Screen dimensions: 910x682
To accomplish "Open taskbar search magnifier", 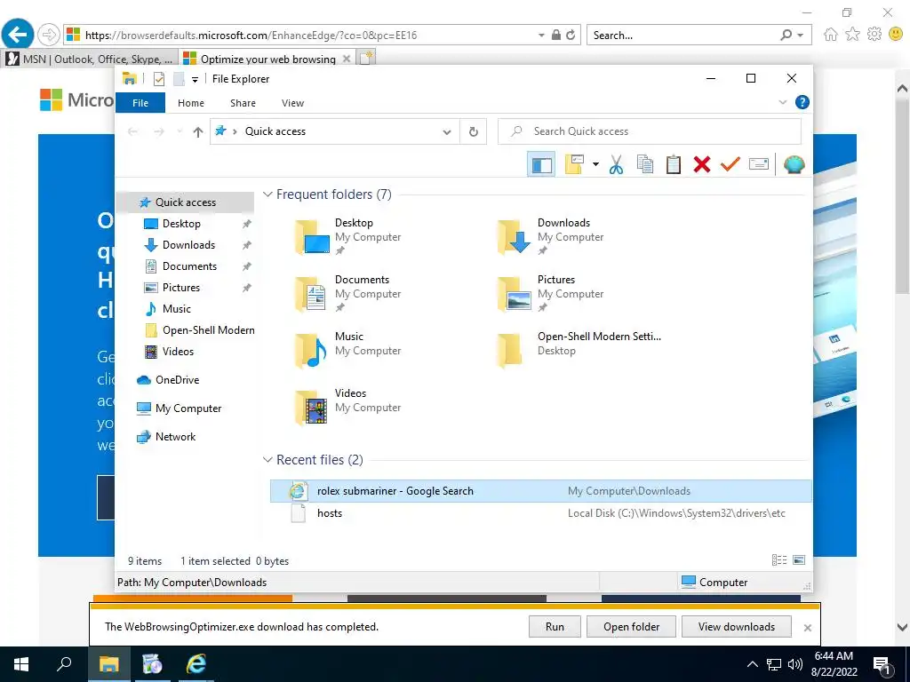I will click(64, 664).
